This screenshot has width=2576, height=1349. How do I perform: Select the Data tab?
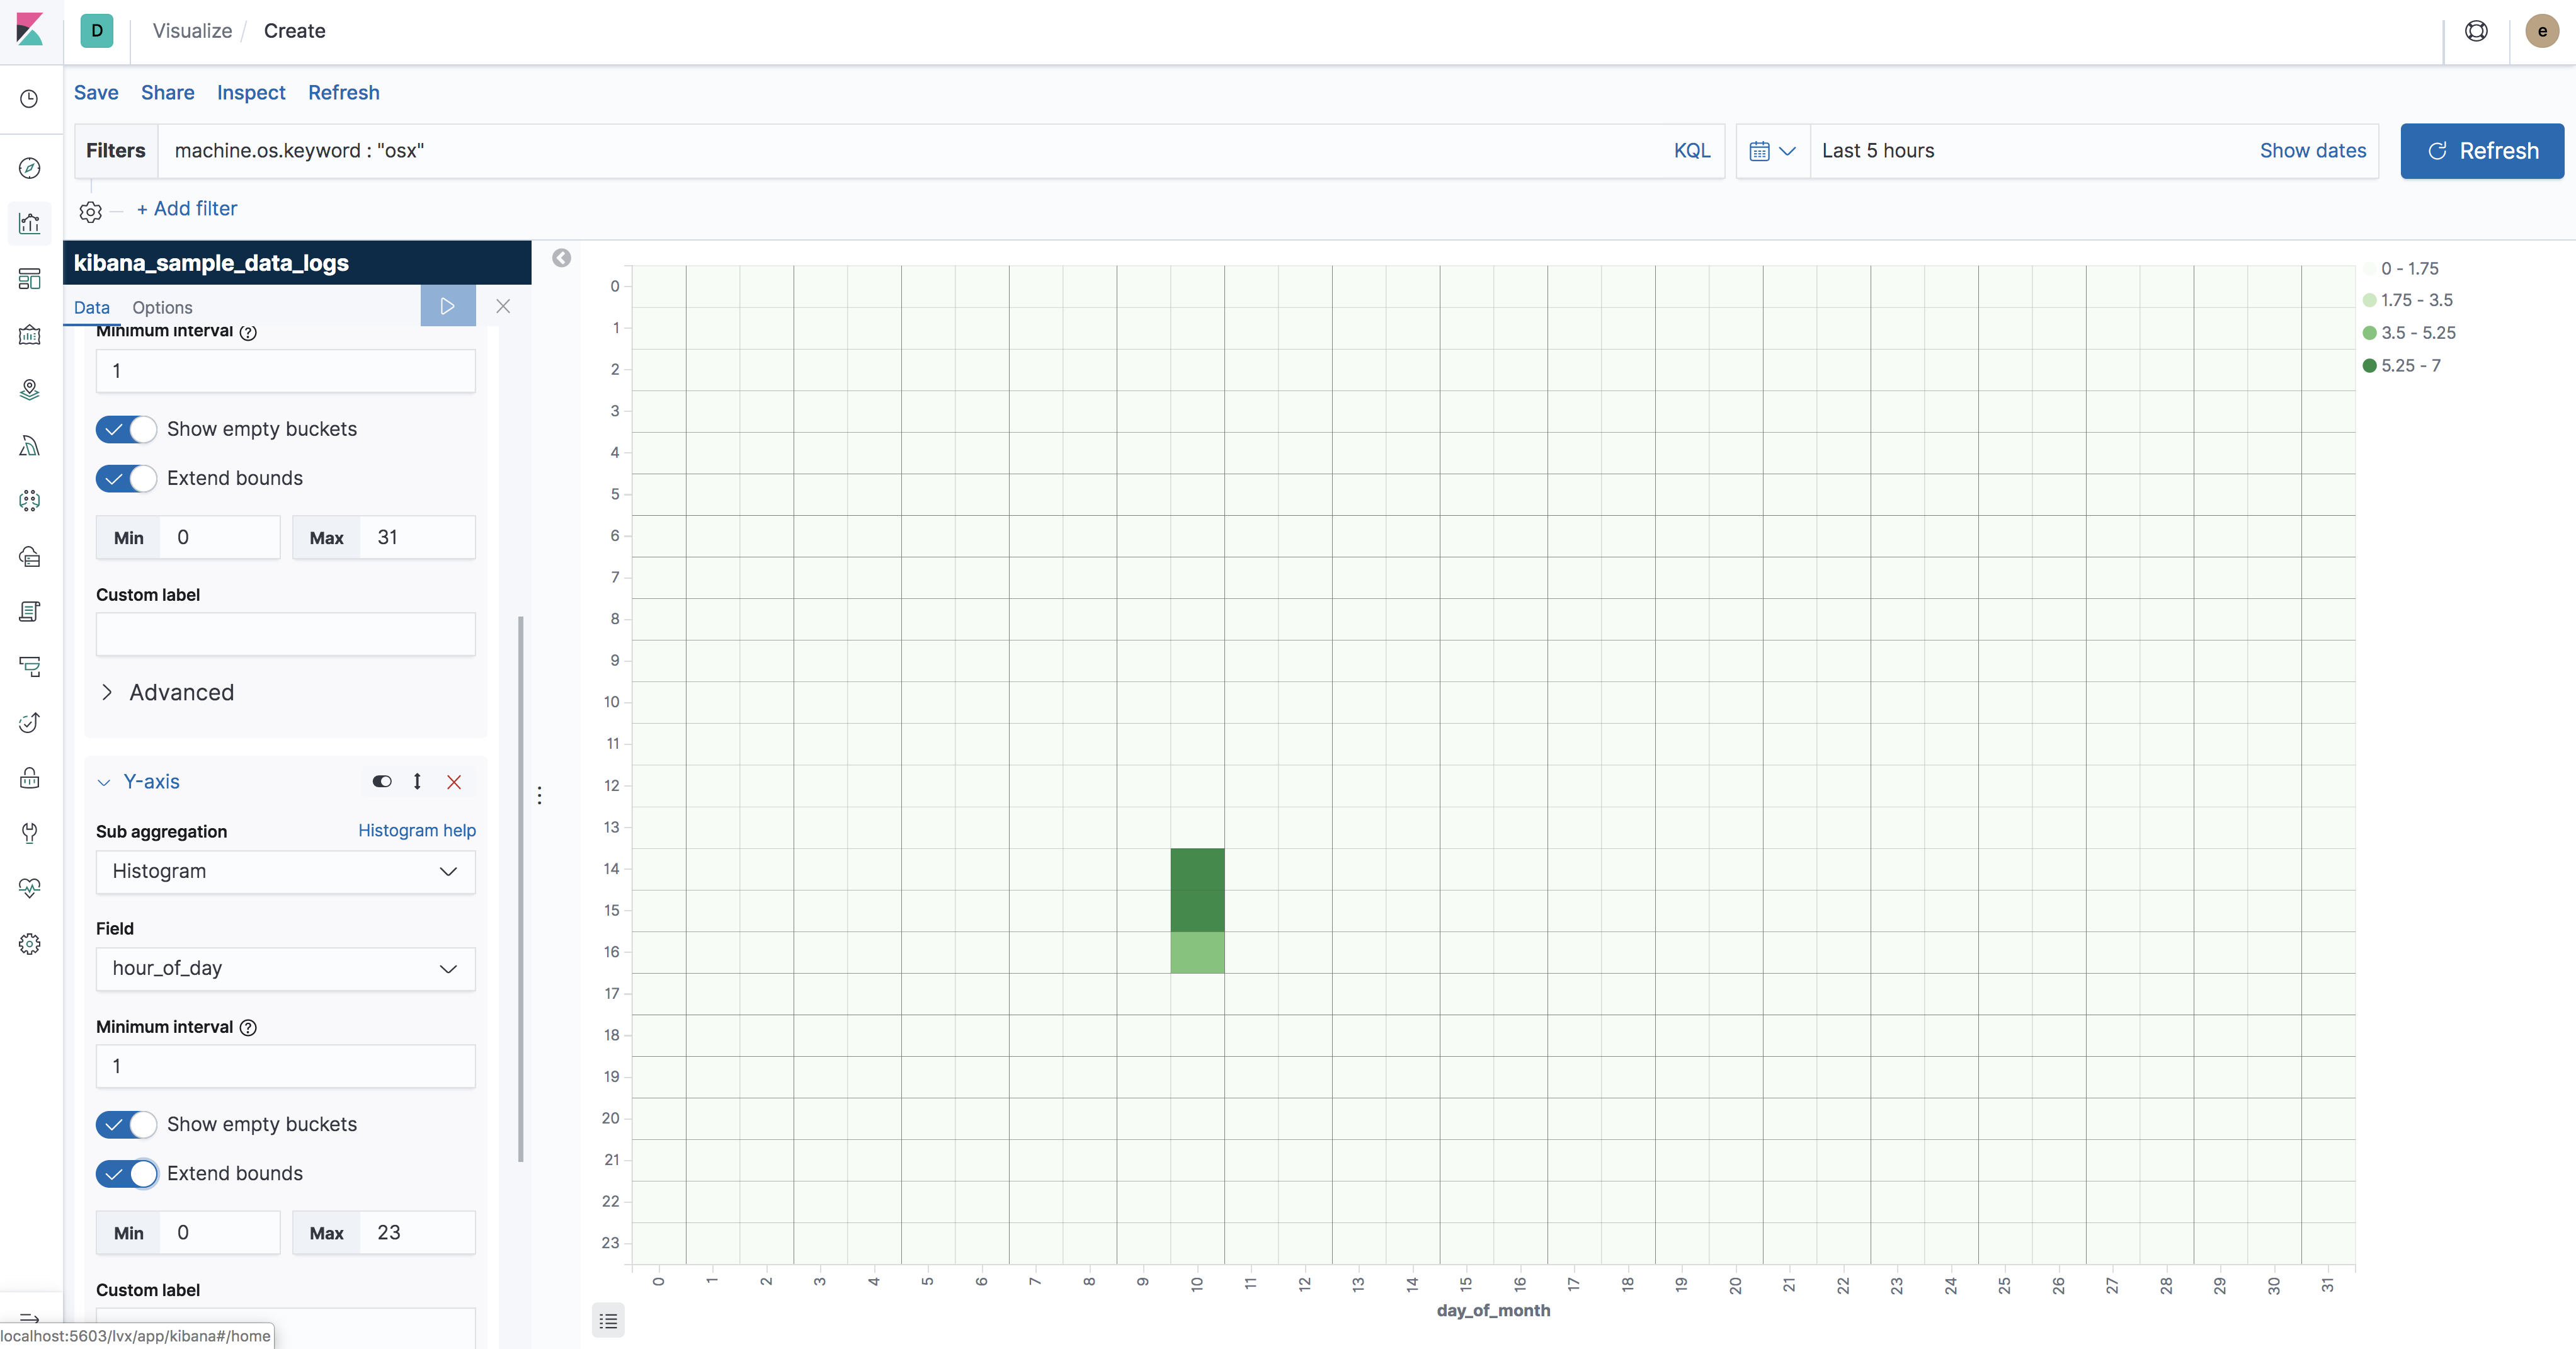pos(91,307)
